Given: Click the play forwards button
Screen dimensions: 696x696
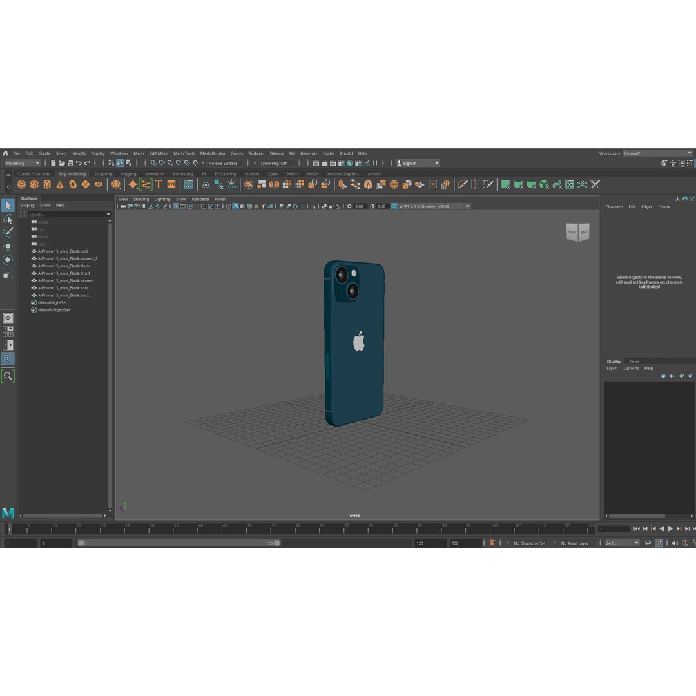Looking at the screenshot, I should (670, 528).
